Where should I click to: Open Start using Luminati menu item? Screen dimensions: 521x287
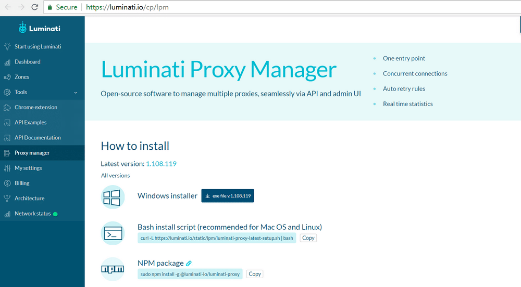[38, 47]
